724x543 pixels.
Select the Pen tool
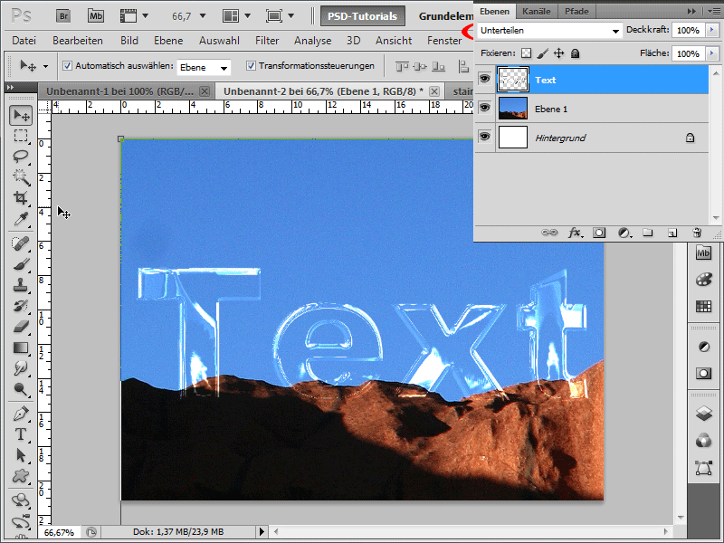point(21,414)
